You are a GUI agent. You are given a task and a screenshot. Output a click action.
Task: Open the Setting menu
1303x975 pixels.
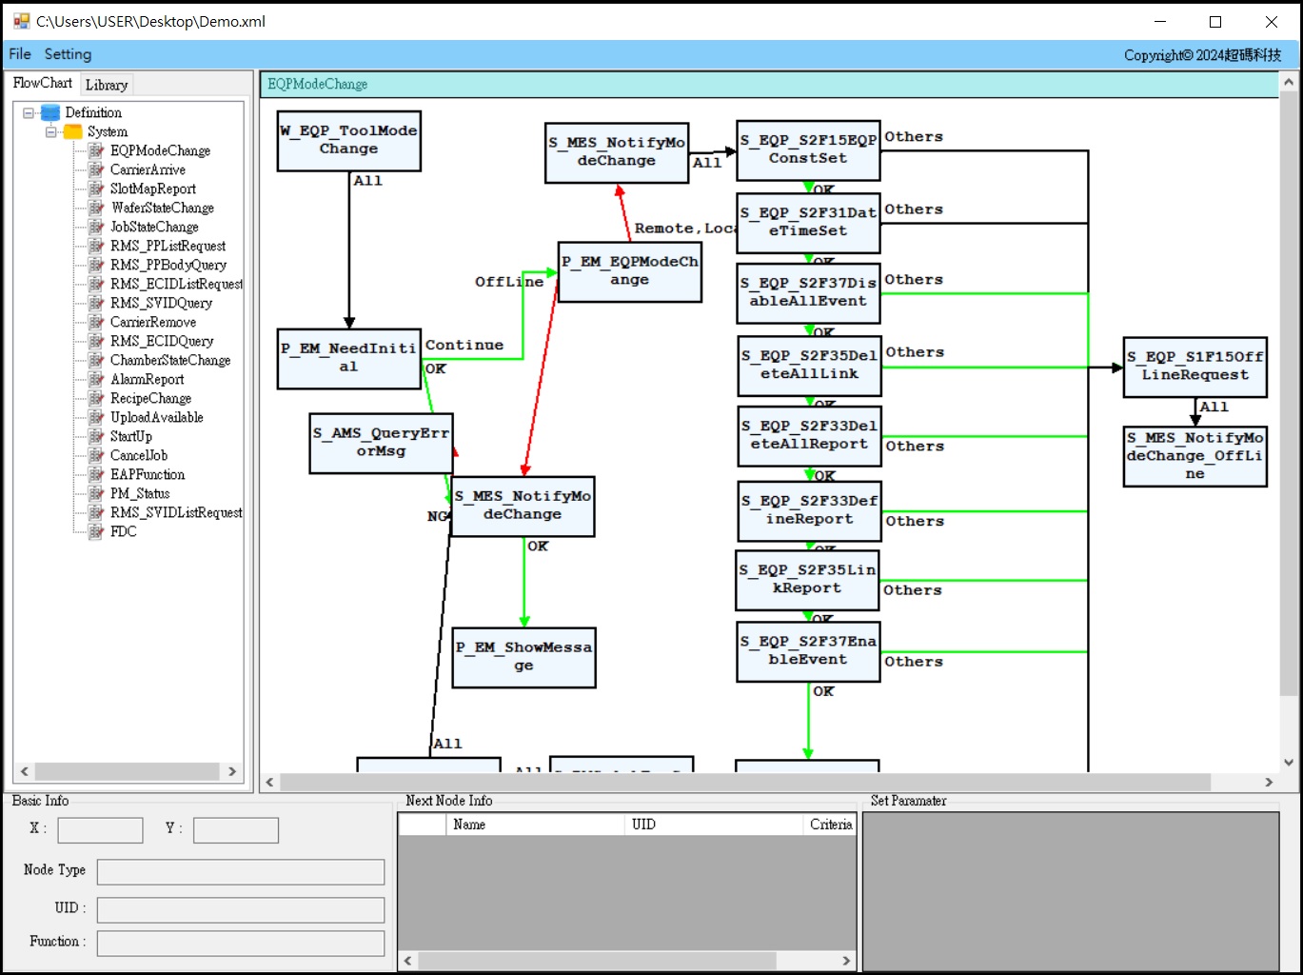click(x=68, y=54)
